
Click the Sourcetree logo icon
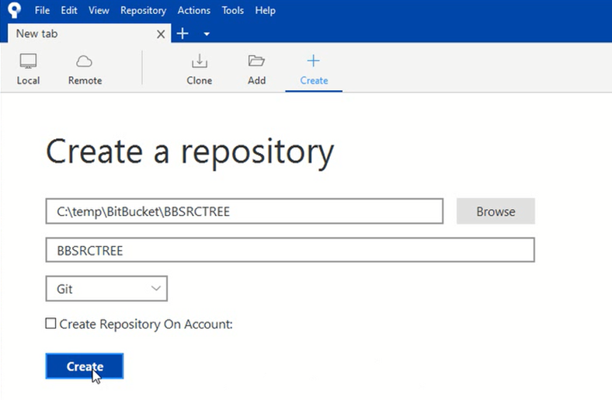pos(12,11)
